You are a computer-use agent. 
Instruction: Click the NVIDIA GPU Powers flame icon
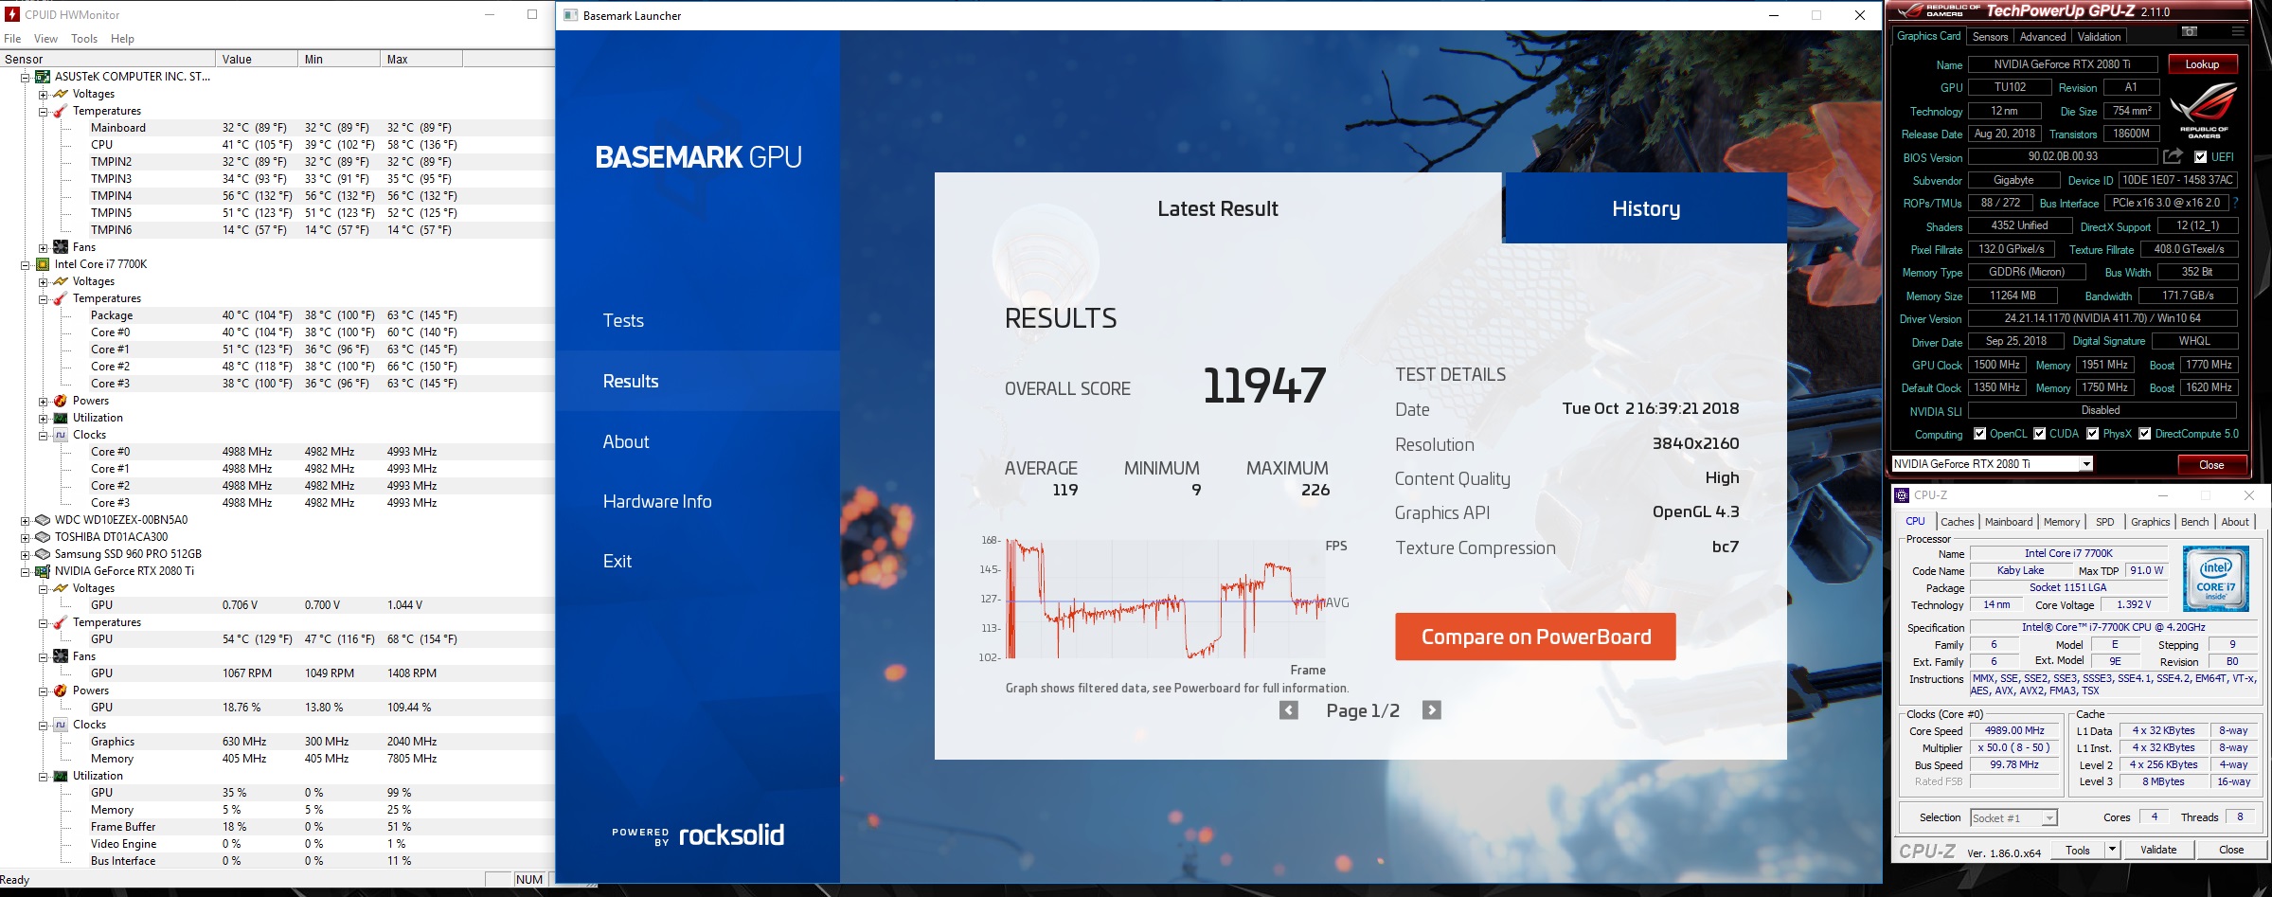[x=61, y=691]
